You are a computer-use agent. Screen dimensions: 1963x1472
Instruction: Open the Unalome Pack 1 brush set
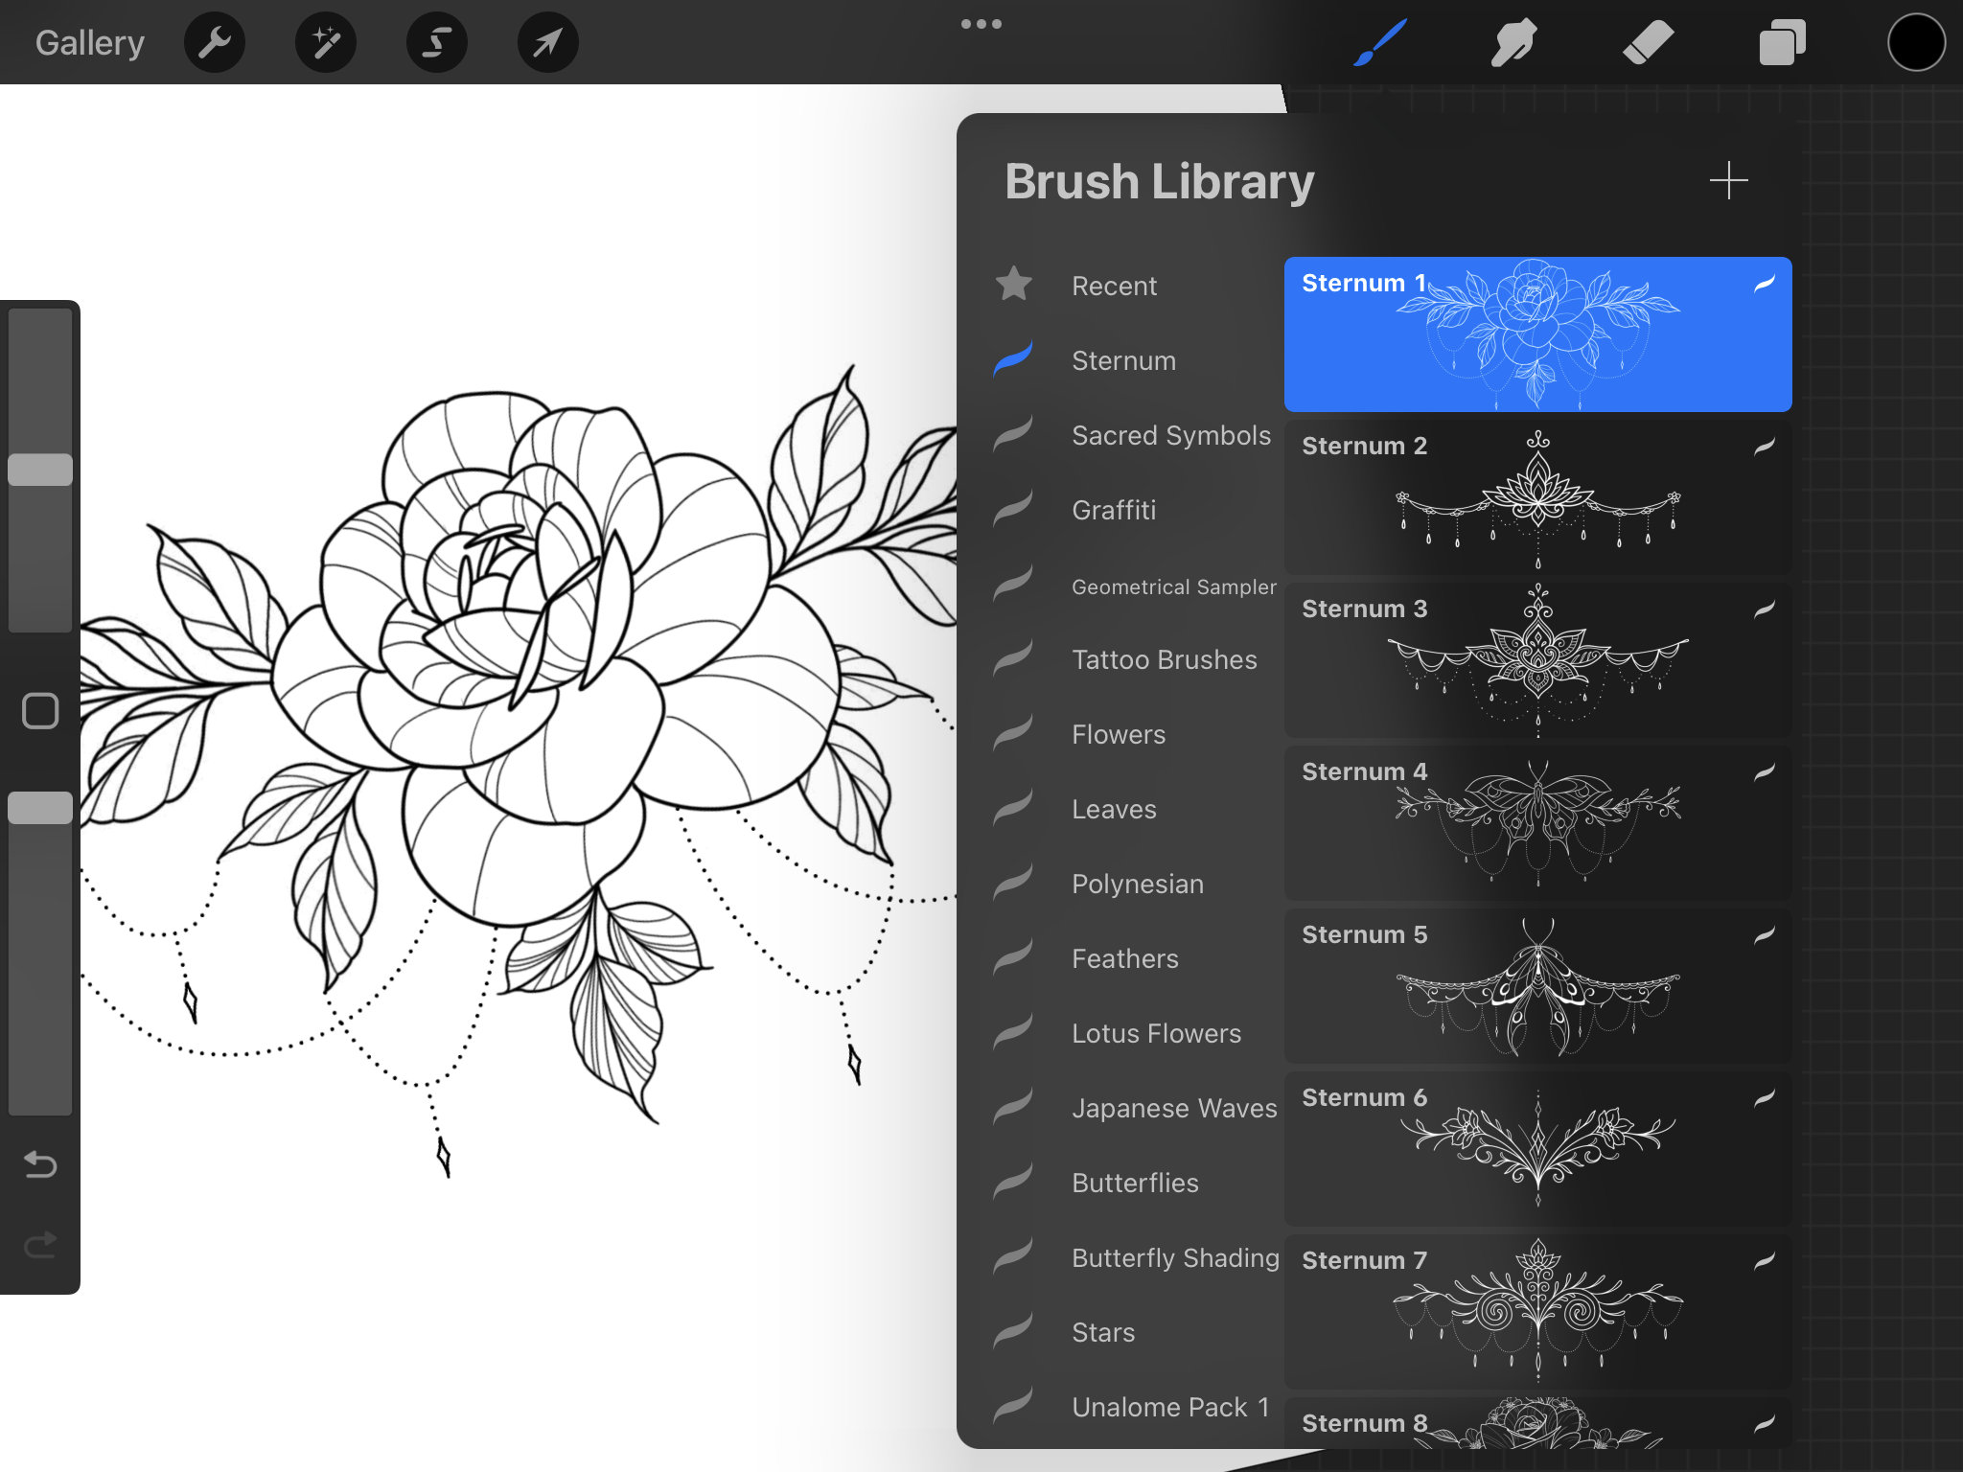click(1170, 1407)
